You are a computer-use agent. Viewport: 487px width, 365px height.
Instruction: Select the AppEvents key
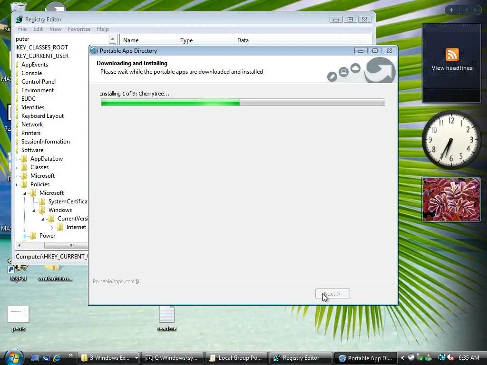click(34, 65)
